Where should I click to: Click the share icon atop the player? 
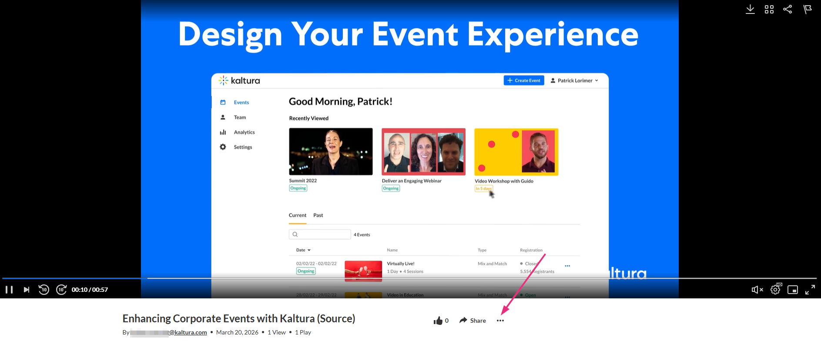(787, 9)
